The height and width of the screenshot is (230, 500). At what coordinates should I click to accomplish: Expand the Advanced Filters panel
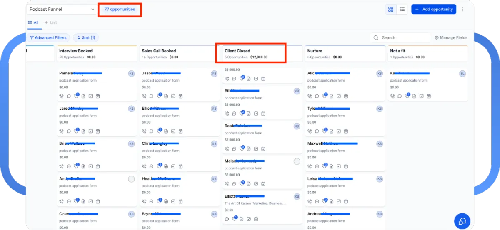48,37
